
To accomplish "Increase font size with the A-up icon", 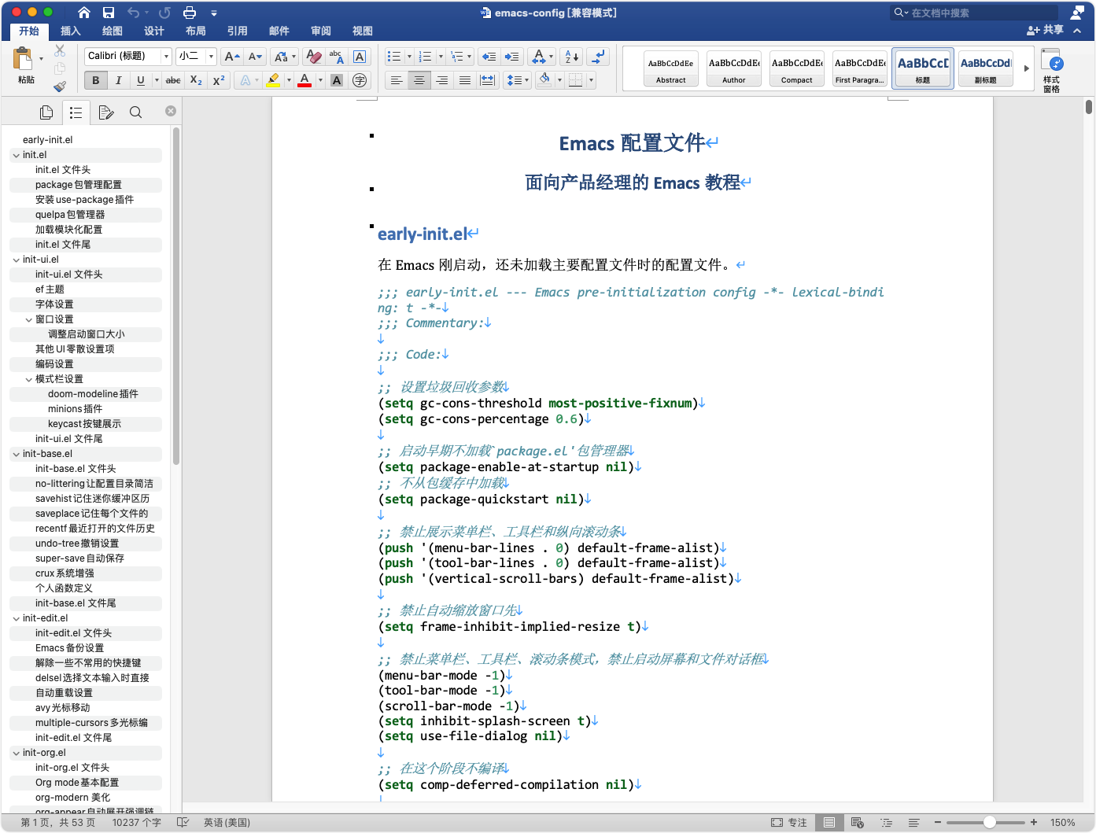I will point(231,57).
